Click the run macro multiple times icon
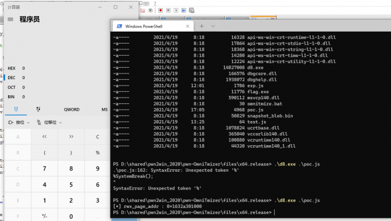This screenshot has height=221, width=391. tap(184, 10)
